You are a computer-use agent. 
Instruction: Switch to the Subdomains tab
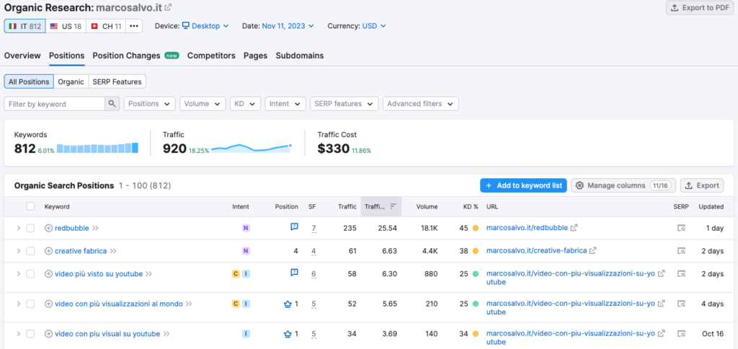point(300,56)
